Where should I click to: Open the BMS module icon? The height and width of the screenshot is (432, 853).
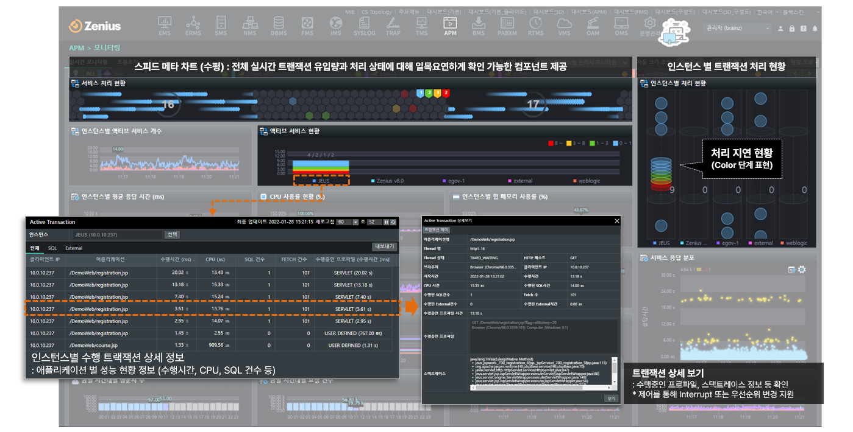(479, 26)
